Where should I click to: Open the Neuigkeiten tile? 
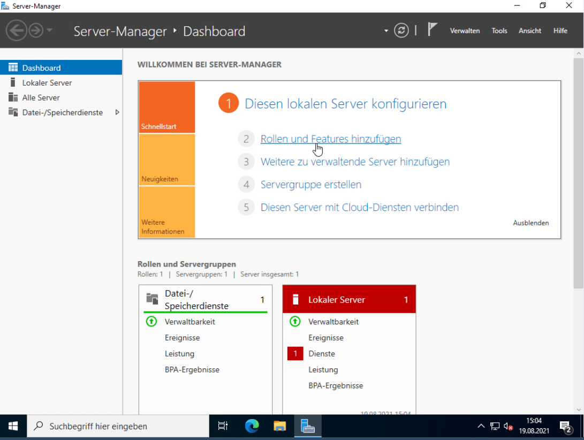167,160
